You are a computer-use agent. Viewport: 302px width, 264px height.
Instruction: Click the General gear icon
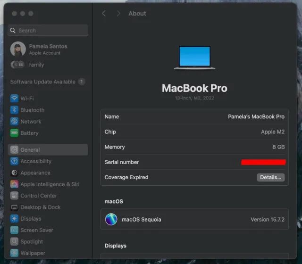pos(14,150)
